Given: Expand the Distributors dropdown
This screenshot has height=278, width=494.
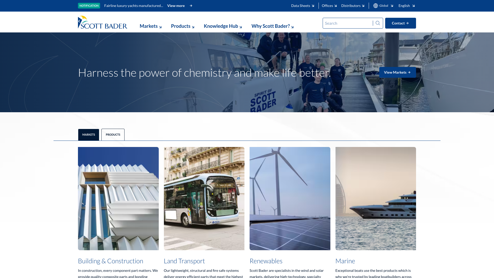Looking at the screenshot, I should (x=353, y=6).
